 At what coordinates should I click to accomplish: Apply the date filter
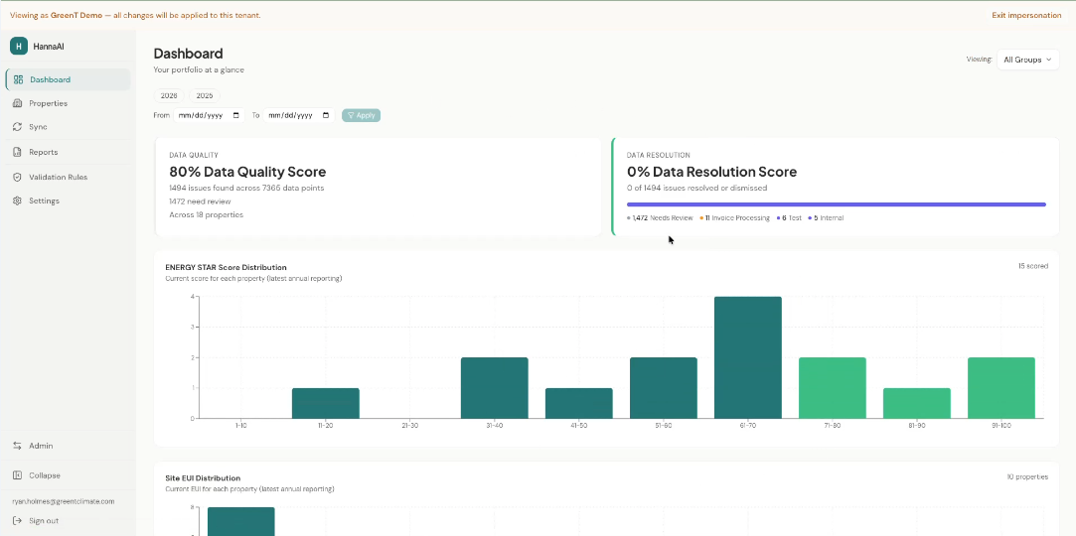click(x=361, y=116)
